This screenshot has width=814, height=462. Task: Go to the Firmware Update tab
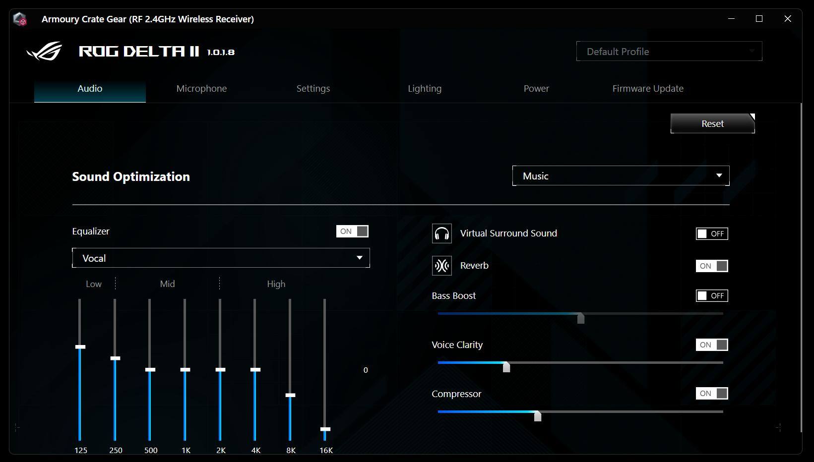click(x=648, y=89)
